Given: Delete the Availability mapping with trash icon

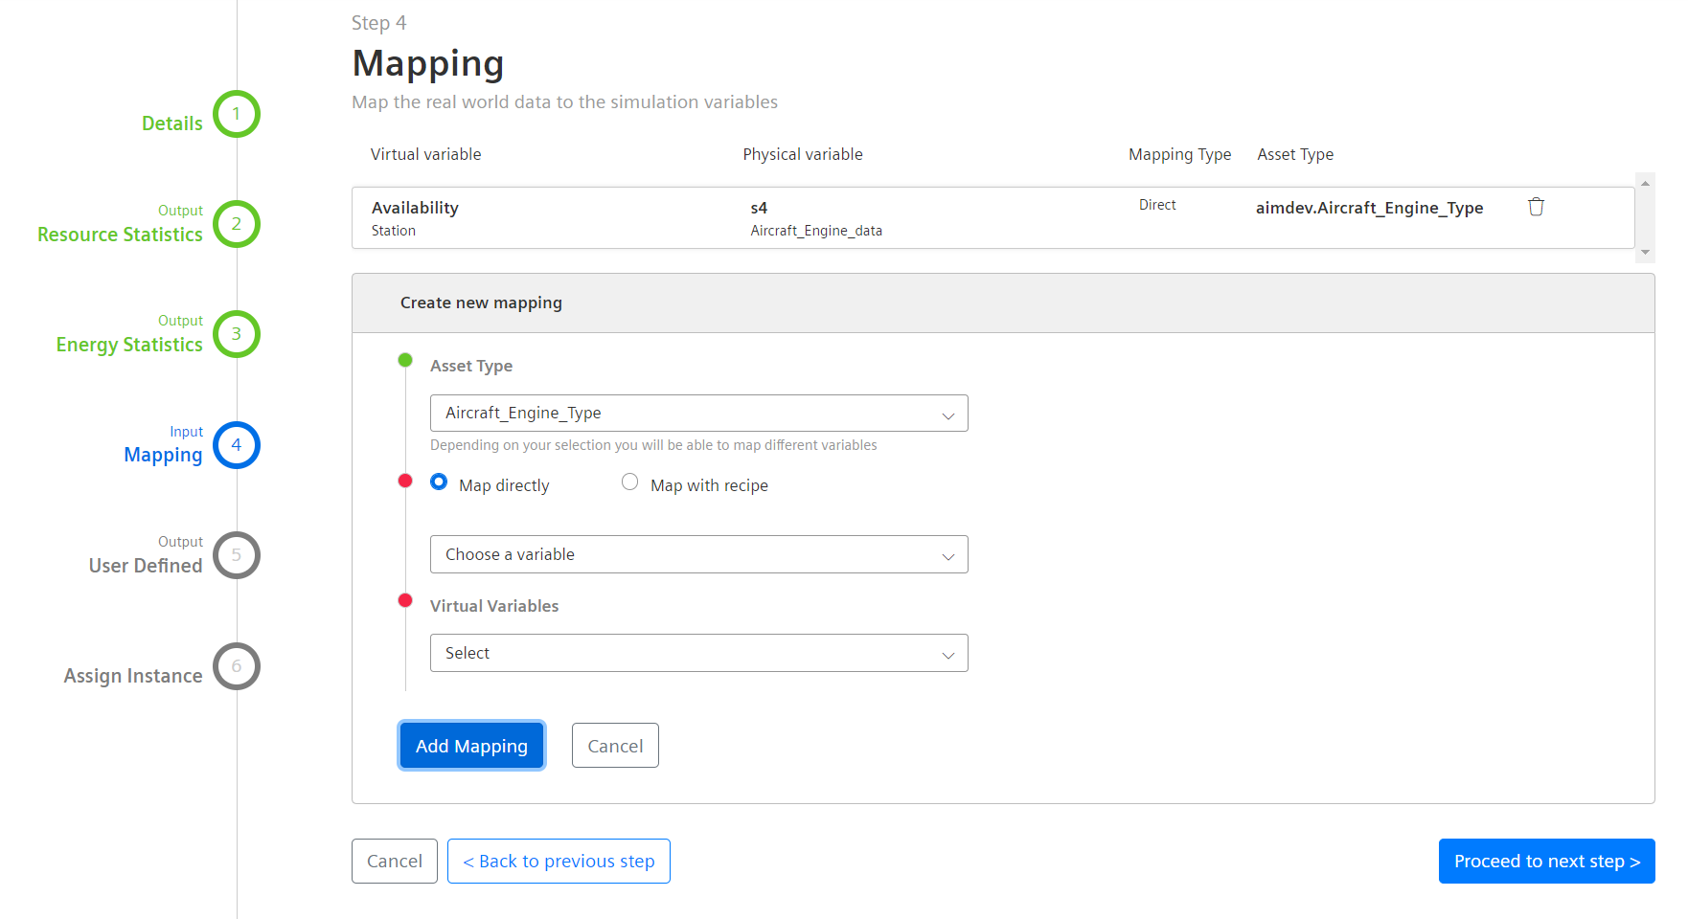Looking at the screenshot, I should [x=1536, y=207].
